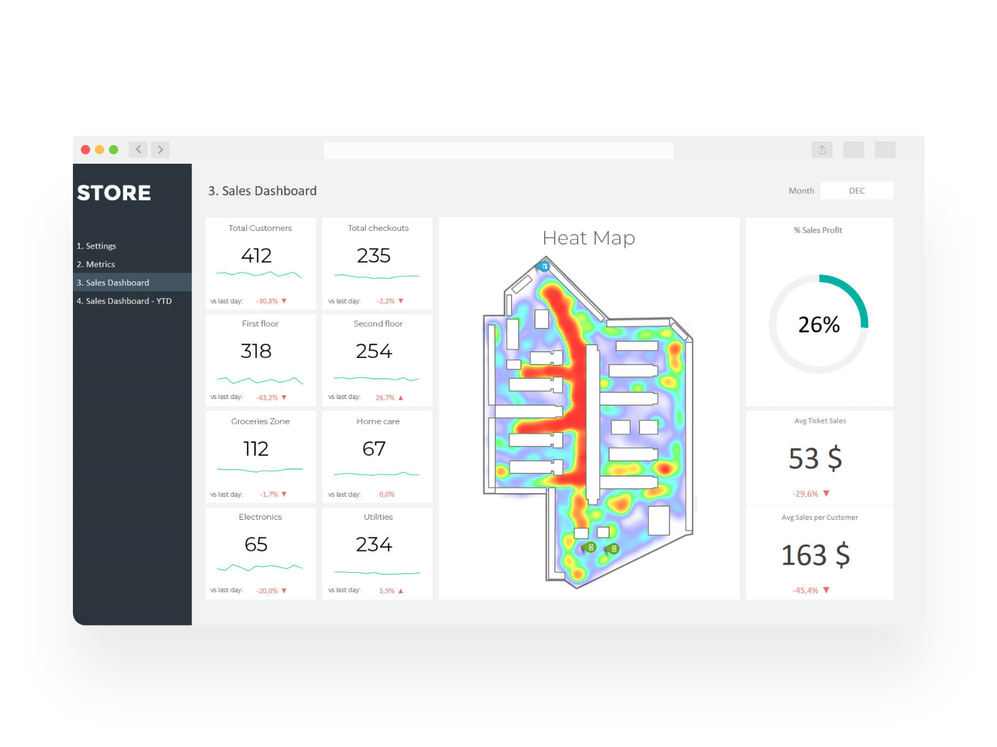The image size is (997, 747).
Task: Select the Total Customers value 412
Action: click(256, 255)
